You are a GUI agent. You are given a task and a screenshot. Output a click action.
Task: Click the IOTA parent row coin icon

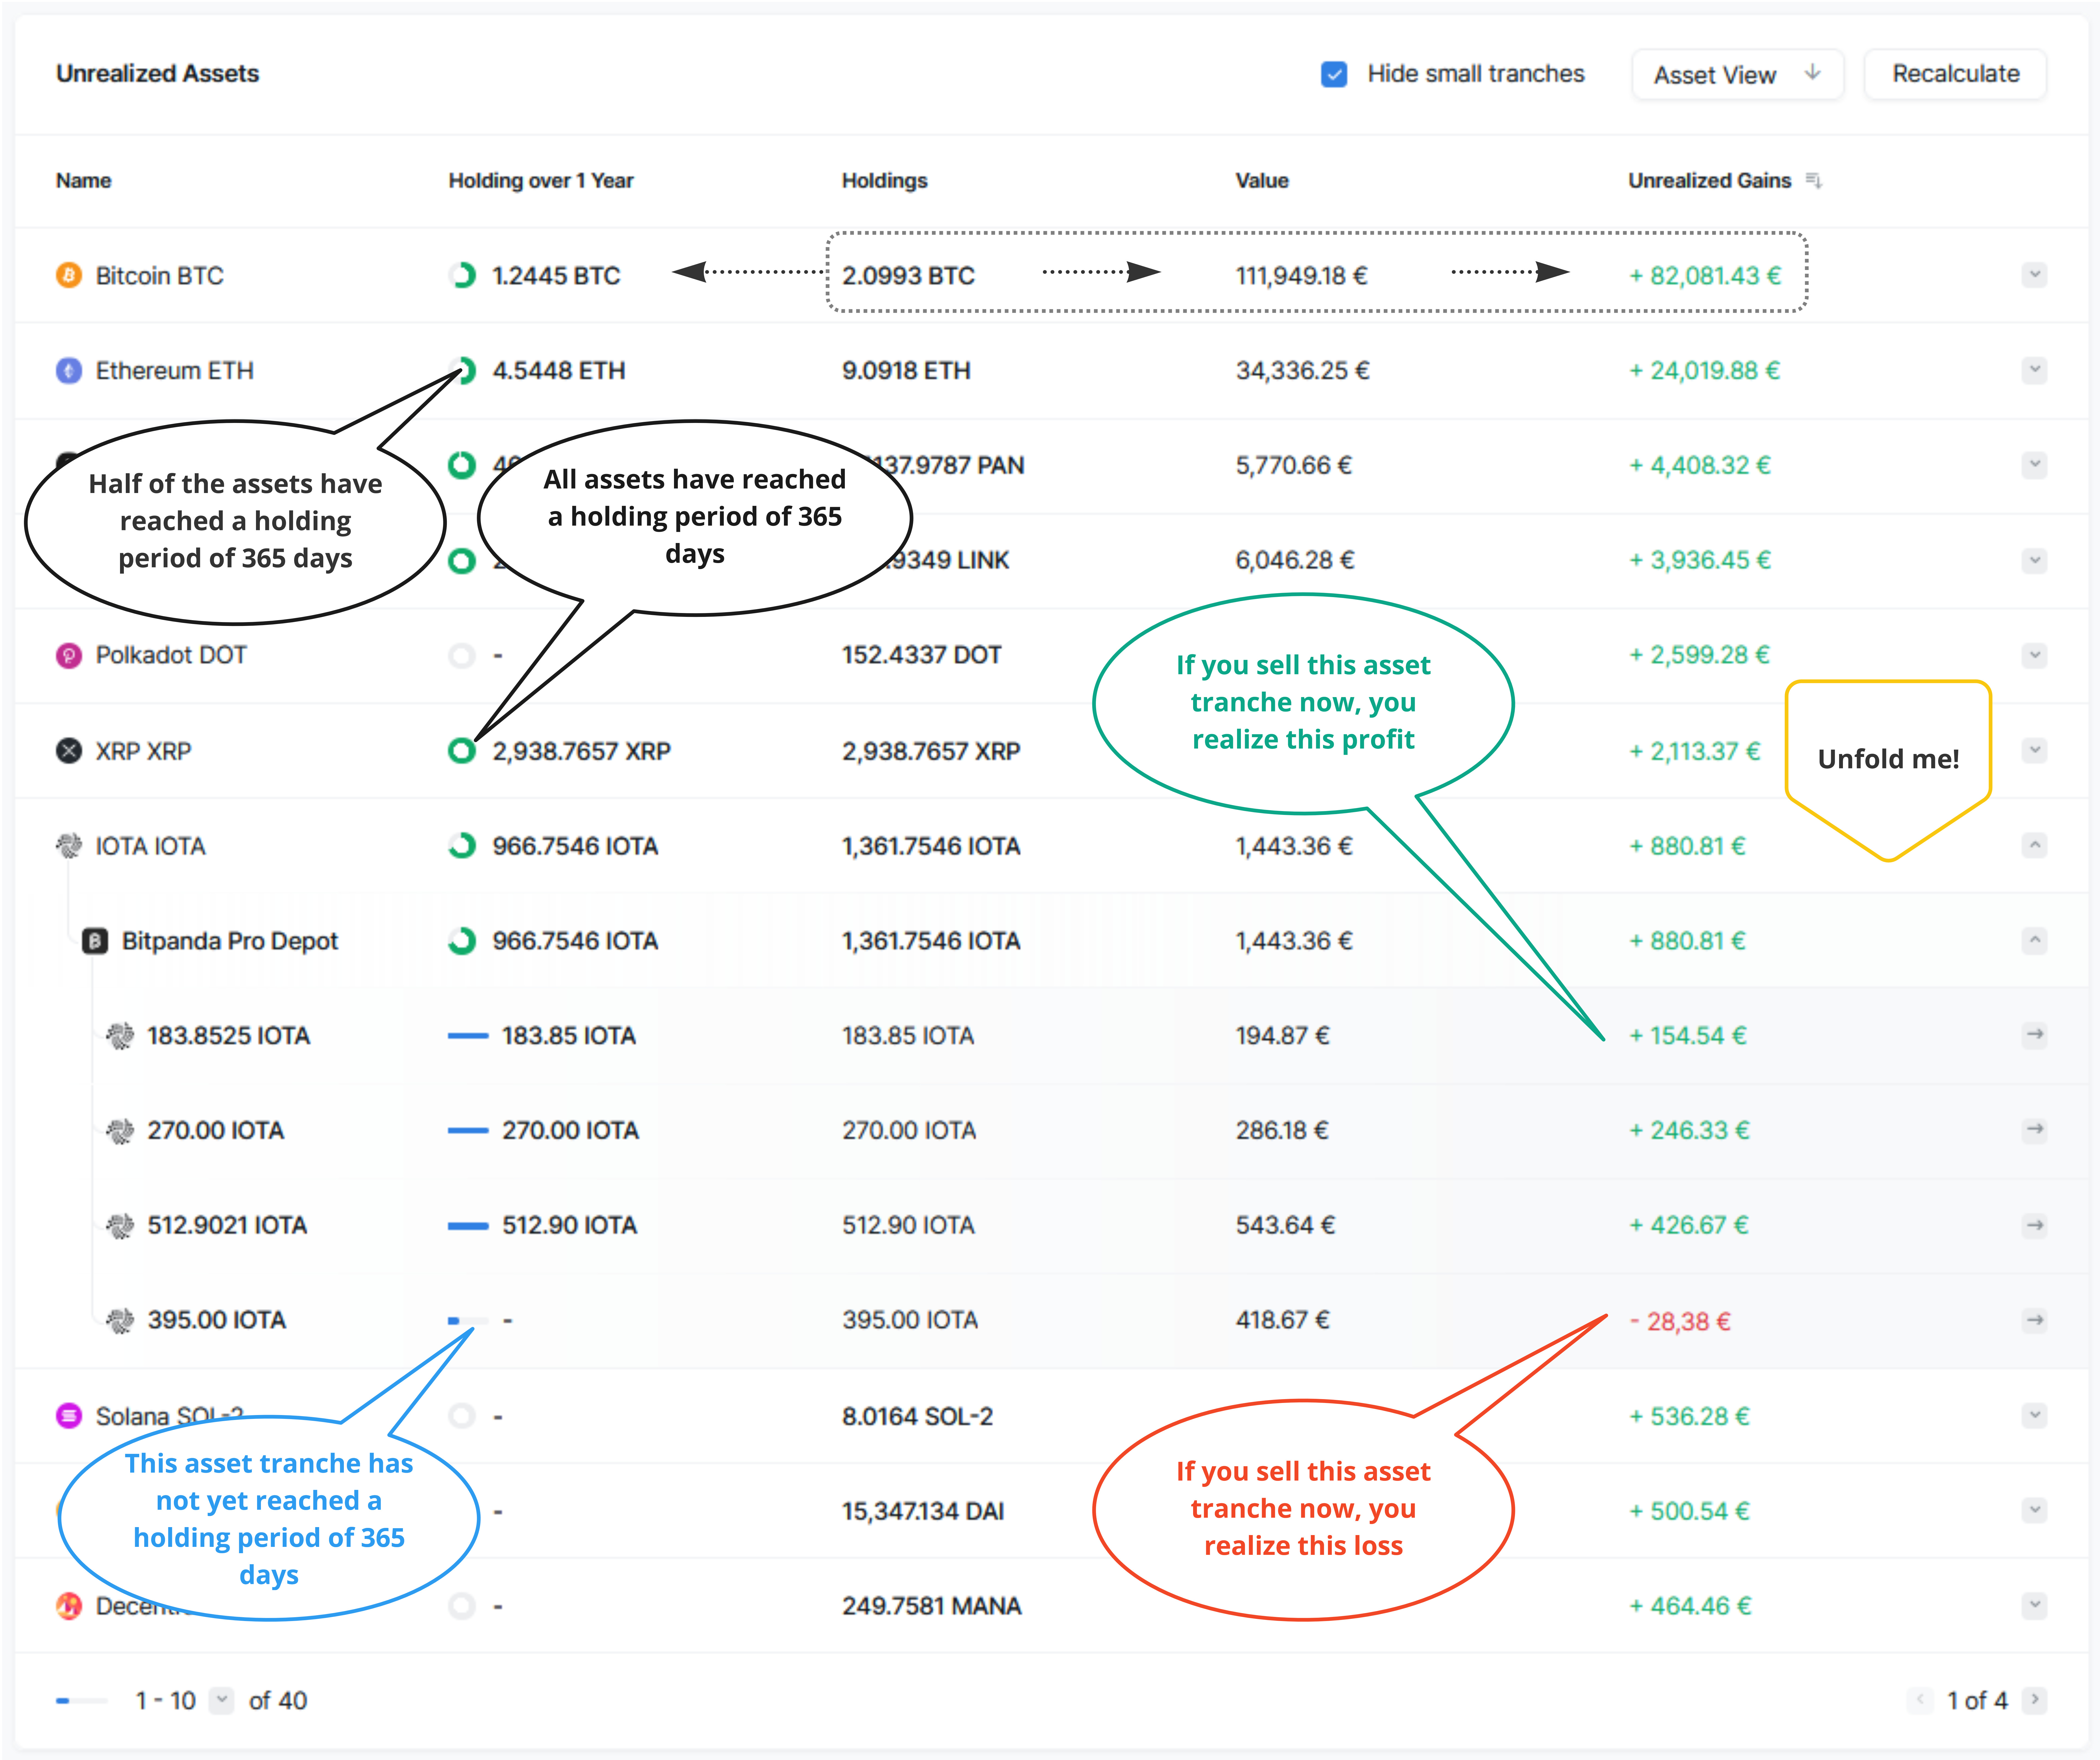point(69,846)
